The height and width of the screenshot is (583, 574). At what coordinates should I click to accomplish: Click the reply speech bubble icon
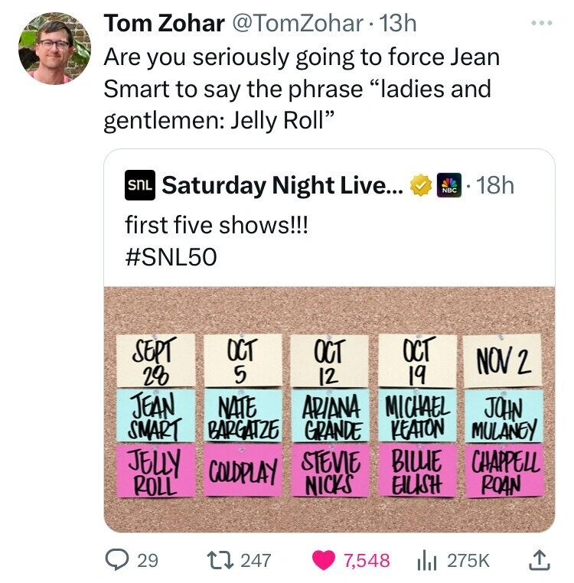point(117,560)
